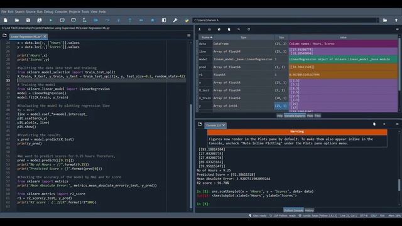Create a new file from the toolbar
The width and height of the screenshot is (402, 226).
(6, 20)
